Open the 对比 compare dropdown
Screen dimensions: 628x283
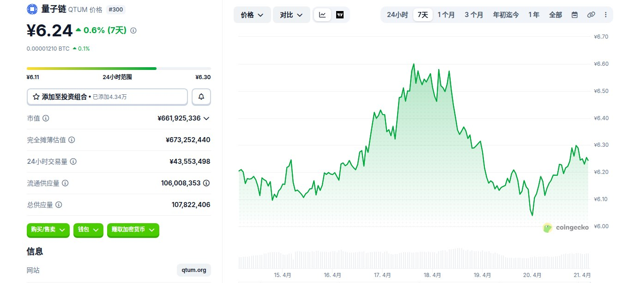click(291, 15)
